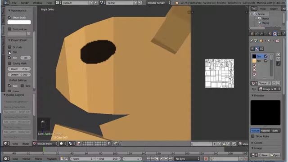Screen dimensions: 288x162
Task: Open the Render menu
Action: coord(24,3)
